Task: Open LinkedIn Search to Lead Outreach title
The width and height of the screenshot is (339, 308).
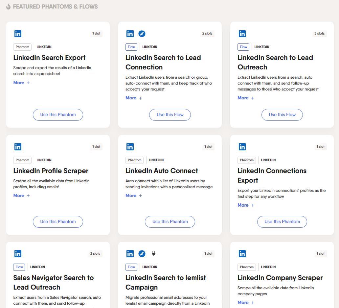Action: point(275,63)
